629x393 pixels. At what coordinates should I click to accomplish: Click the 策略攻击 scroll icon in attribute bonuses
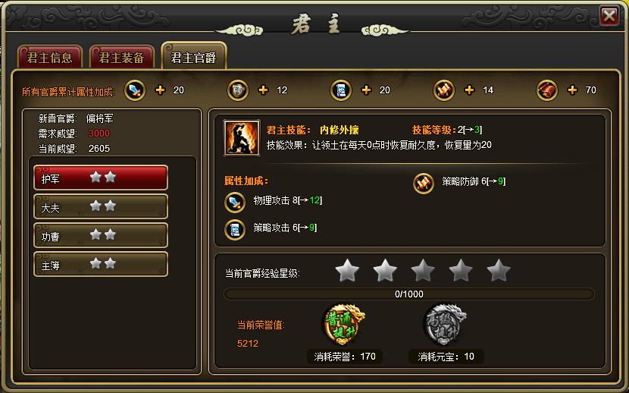coord(235,230)
